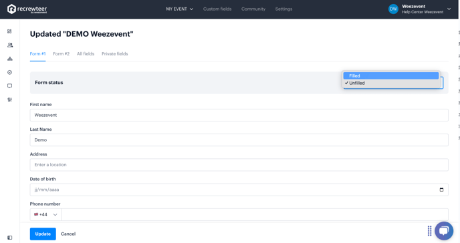Switch to the Form #1 tab

point(38,54)
